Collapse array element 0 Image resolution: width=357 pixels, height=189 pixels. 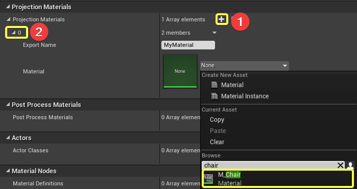(13, 33)
